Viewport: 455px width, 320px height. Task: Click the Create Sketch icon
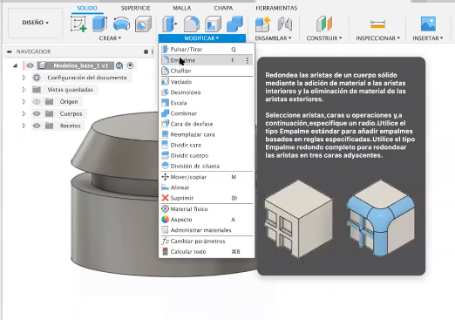tap(78, 24)
